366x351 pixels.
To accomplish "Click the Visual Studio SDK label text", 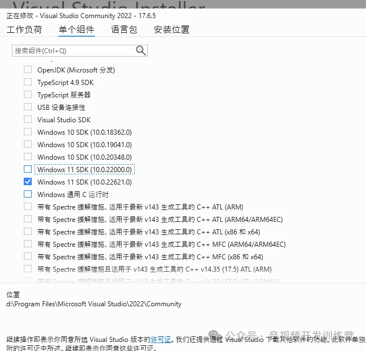I will 63,120.
